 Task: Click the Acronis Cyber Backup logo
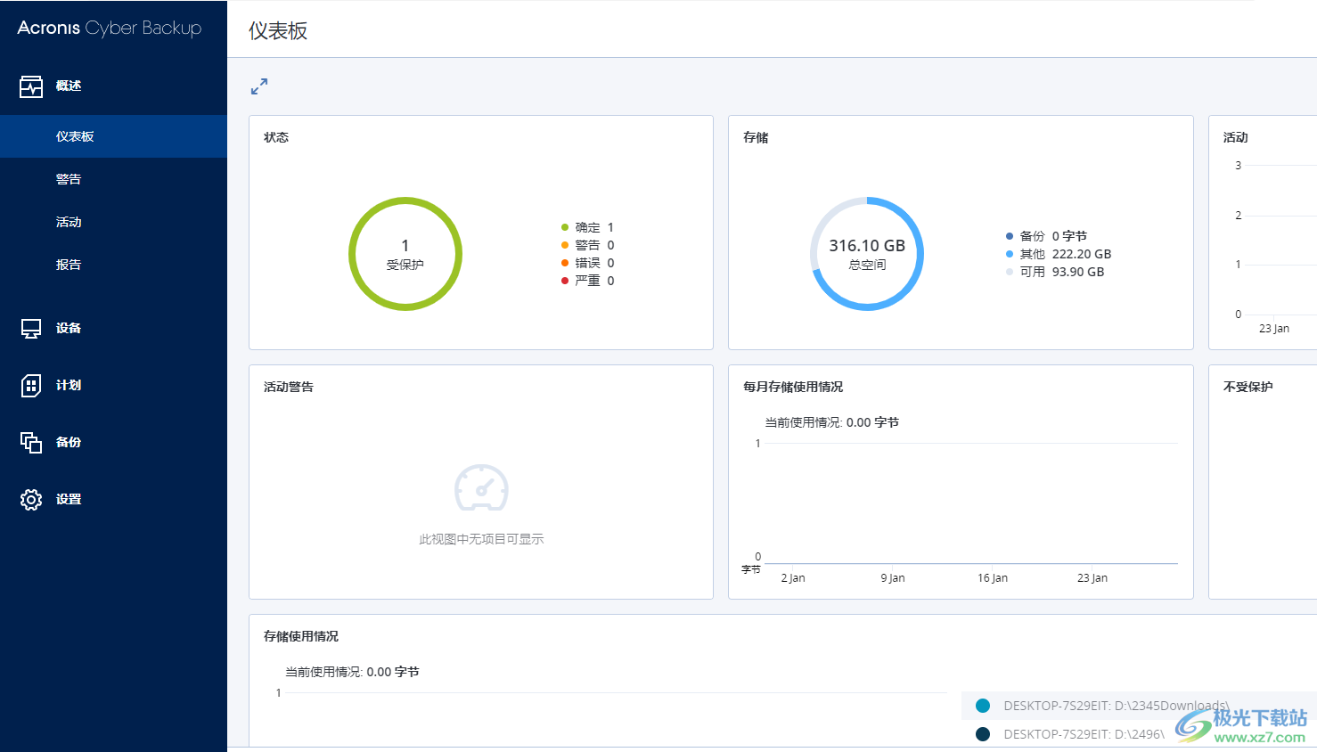tap(107, 28)
